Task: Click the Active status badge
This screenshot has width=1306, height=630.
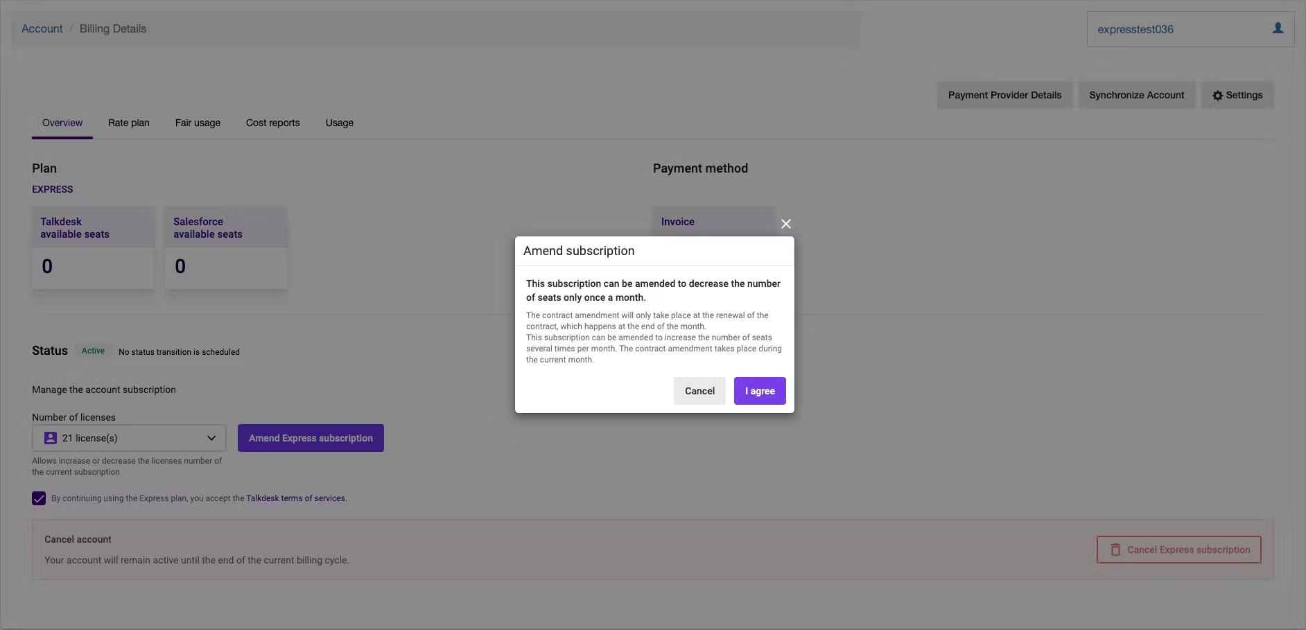Action: click(93, 351)
